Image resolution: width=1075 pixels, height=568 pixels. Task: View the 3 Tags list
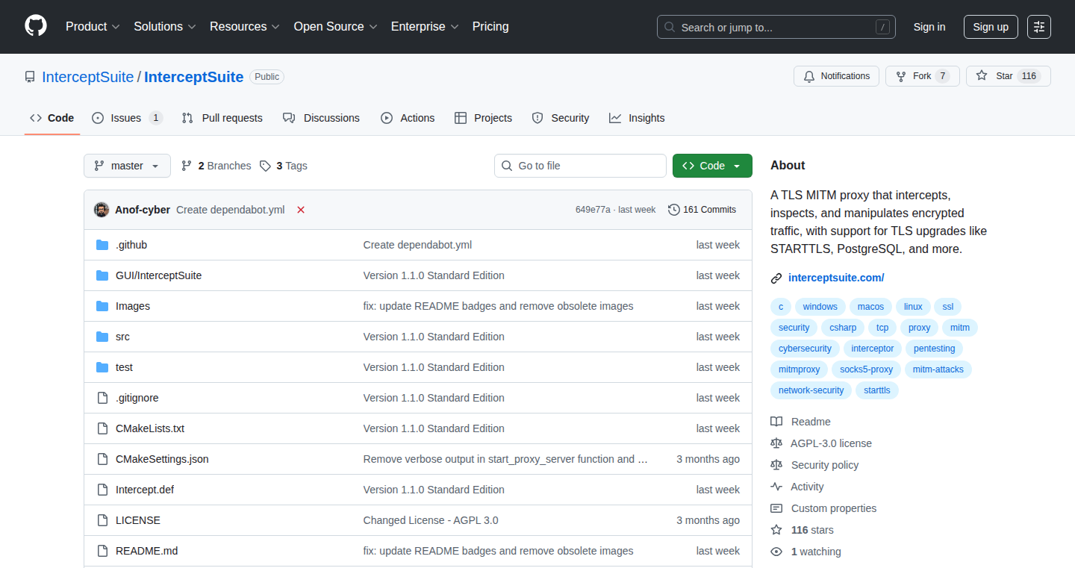[x=284, y=166]
